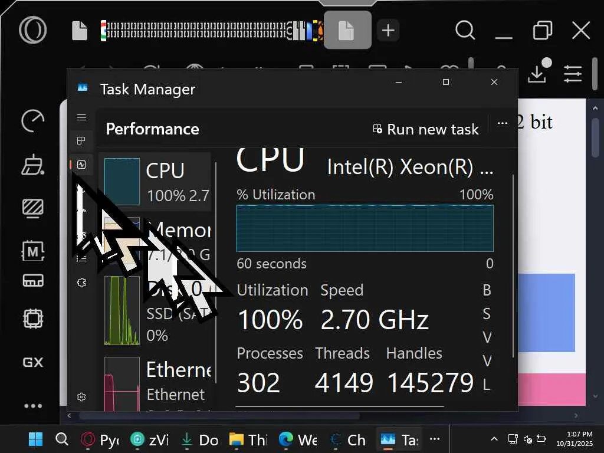Open the three-dot more options menu
Viewport: 604px width, 453px height.
pos(503,123)
